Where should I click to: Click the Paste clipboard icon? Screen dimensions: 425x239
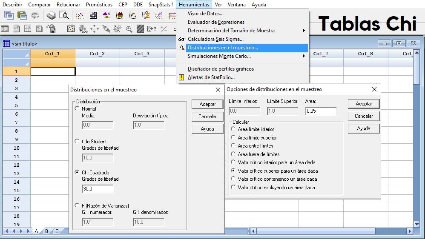pos(22,16)
